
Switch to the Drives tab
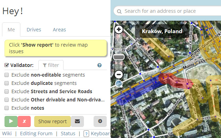[34, 30]
